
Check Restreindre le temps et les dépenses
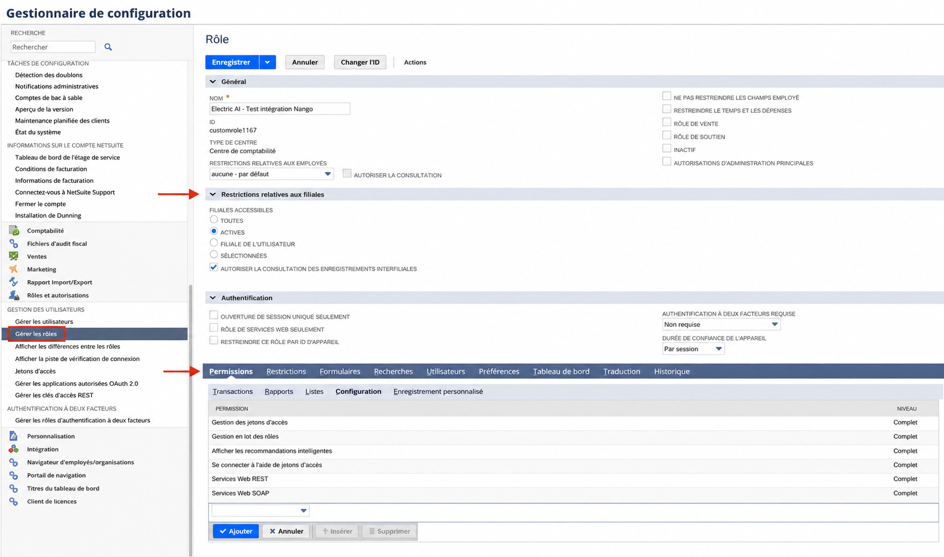[x=667, y=109]
